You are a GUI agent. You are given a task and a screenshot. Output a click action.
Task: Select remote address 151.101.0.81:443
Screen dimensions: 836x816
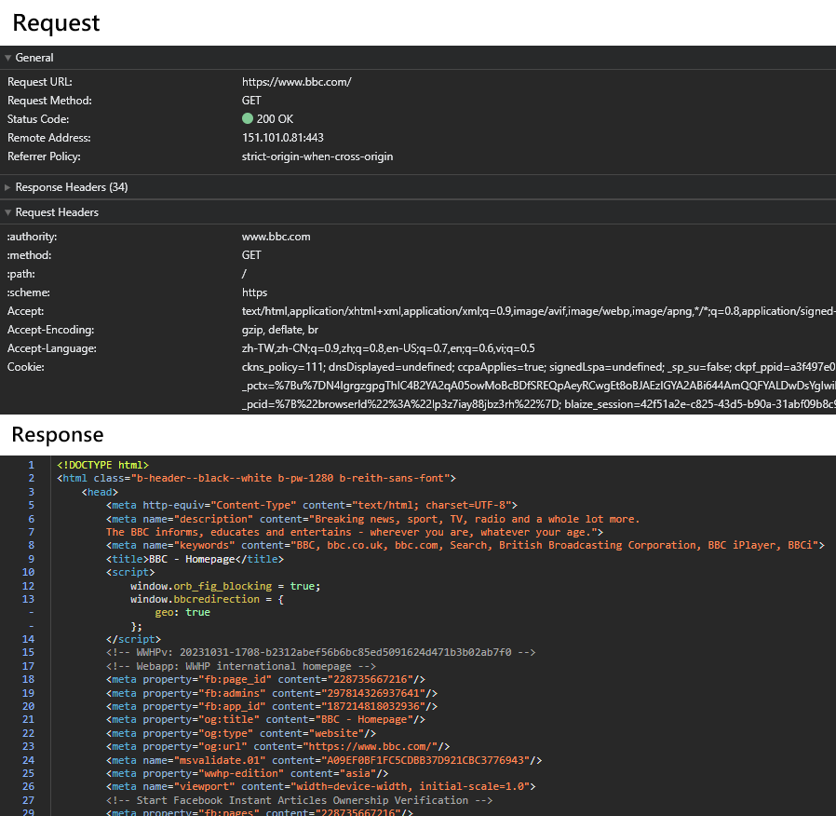pos(283,138)
